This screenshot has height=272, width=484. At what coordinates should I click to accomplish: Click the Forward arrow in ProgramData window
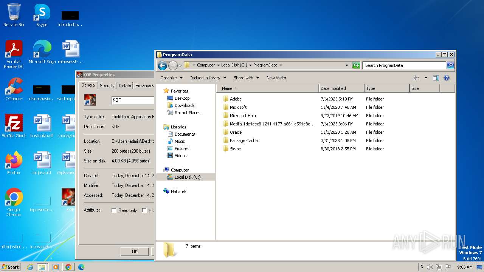(x=173, y=65)
